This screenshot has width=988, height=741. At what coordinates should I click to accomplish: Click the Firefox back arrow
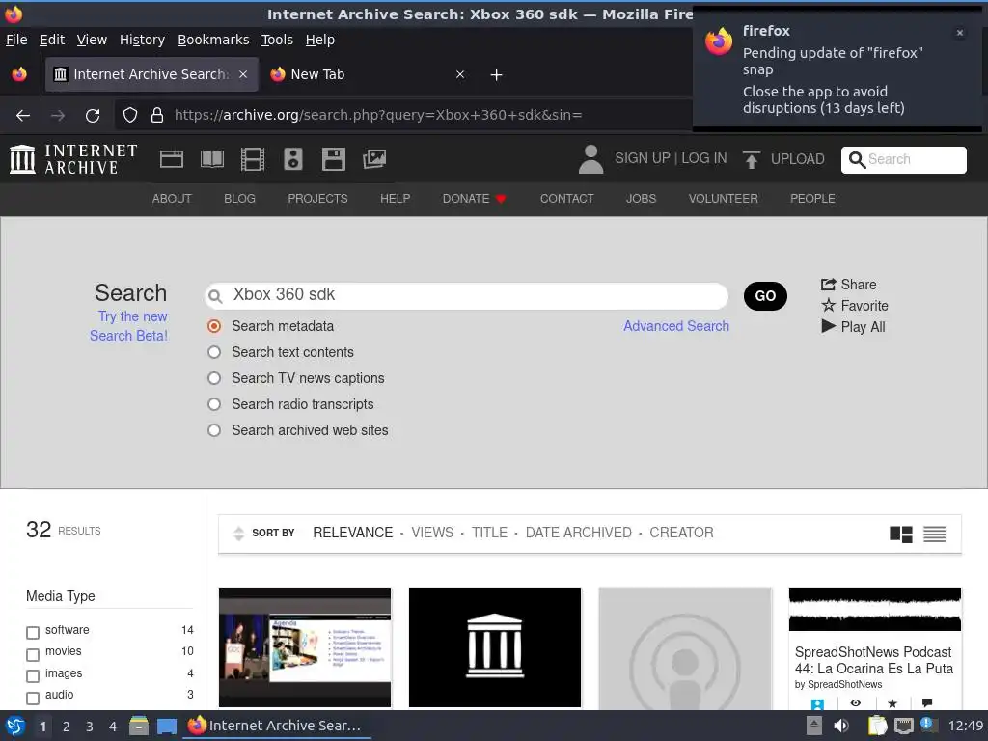point(23,116)
